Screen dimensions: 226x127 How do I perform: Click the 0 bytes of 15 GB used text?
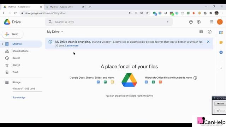[x=24, y=89]
